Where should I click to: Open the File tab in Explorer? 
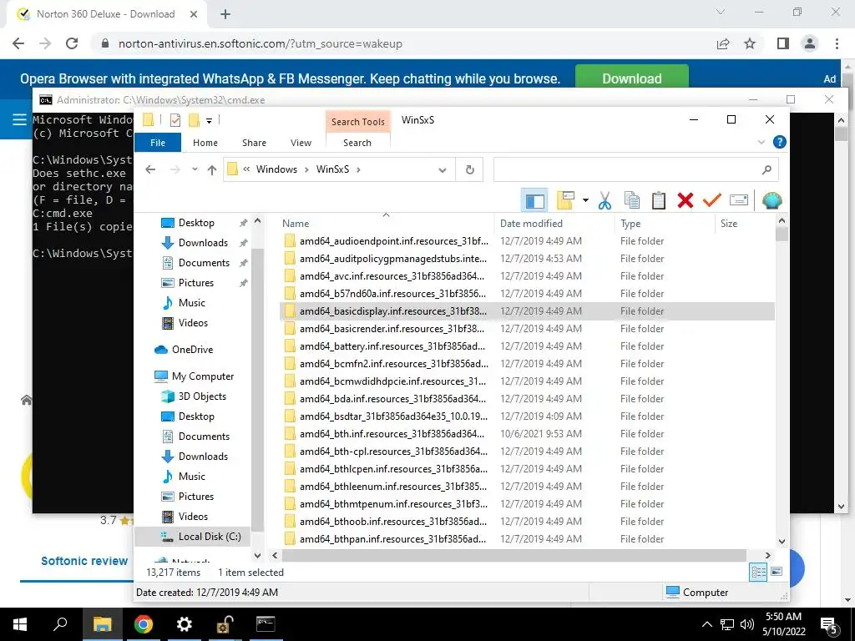click(158, 143)
